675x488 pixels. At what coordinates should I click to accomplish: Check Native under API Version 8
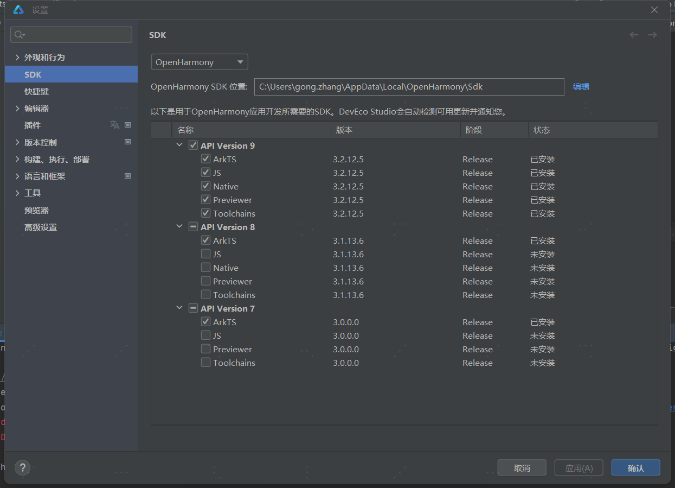pyautogui.click(x=205, y=268)
